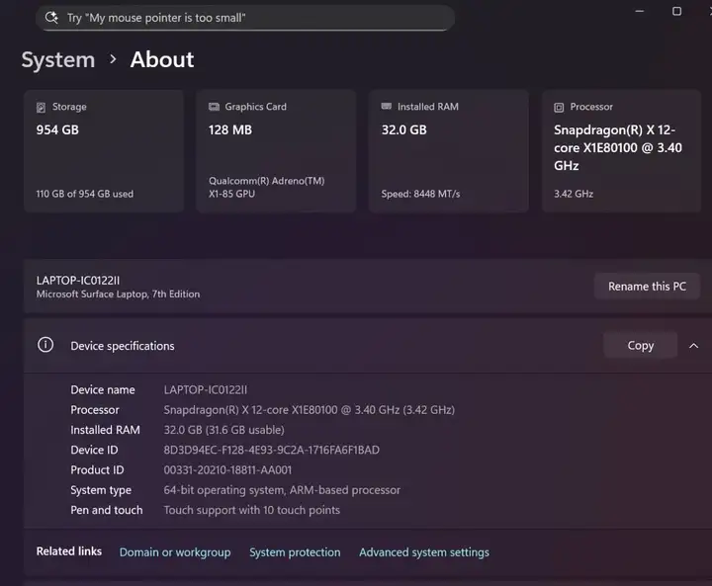Click the Device specifications header
This screenshot has width=712, height=586.
click(368, 346)
